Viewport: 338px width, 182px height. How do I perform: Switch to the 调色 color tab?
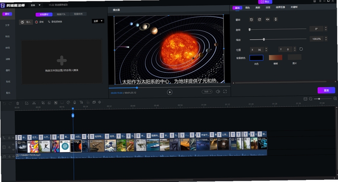(248, 8)
